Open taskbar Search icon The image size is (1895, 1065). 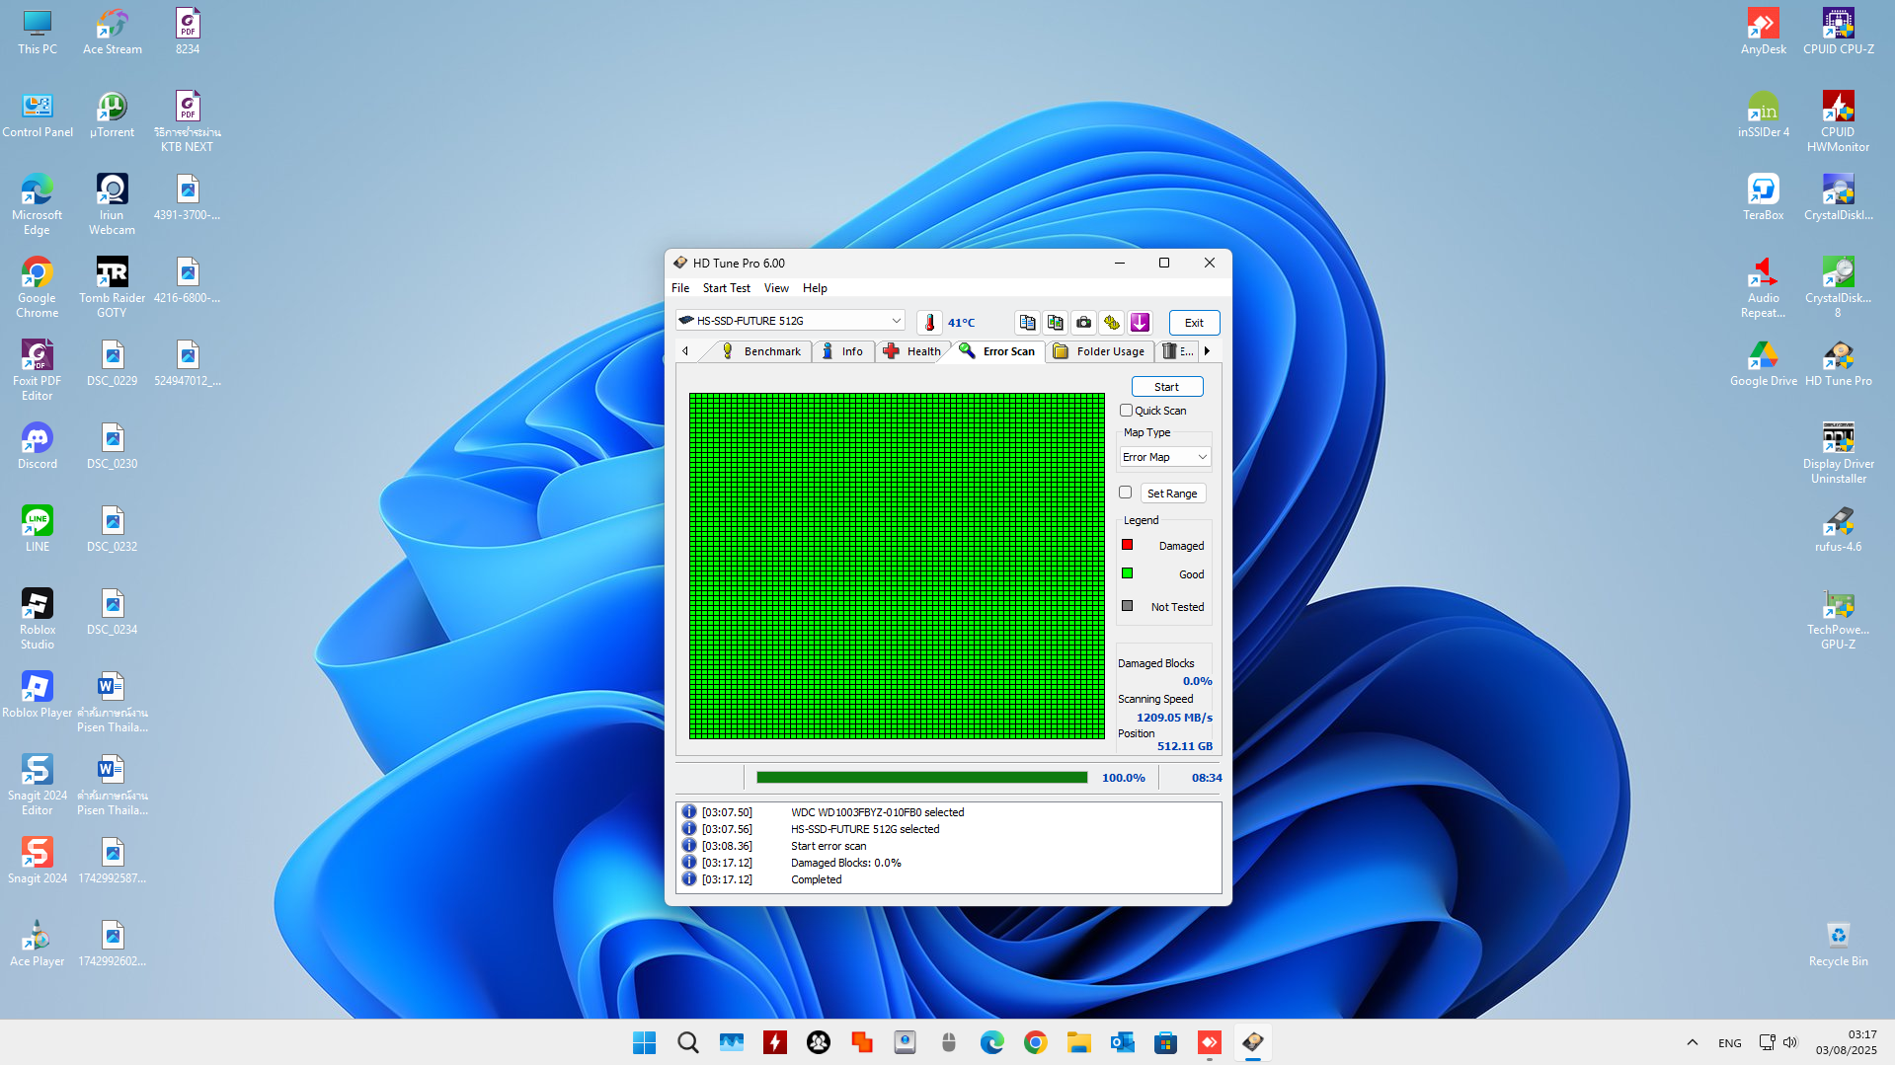[x=687, y=1042]
